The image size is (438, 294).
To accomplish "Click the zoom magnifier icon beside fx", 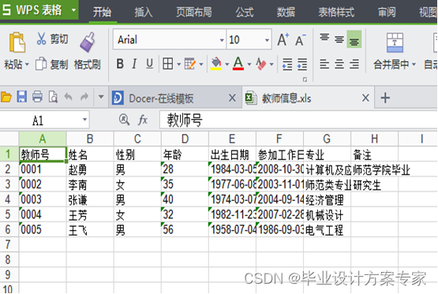I will point(124,120).
